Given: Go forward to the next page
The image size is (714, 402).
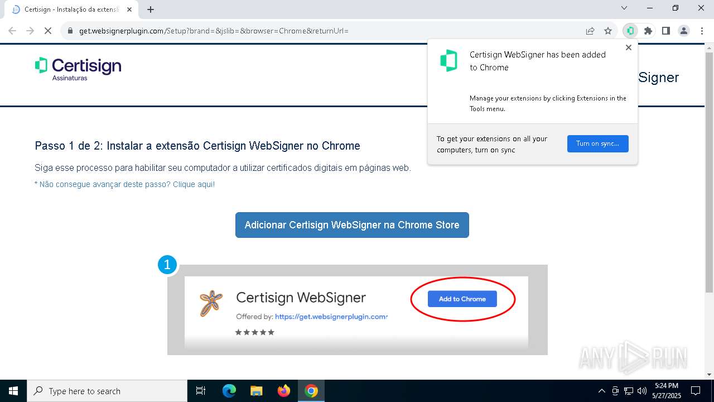Looking at the screenshot, I should click(x=30, y=31).
